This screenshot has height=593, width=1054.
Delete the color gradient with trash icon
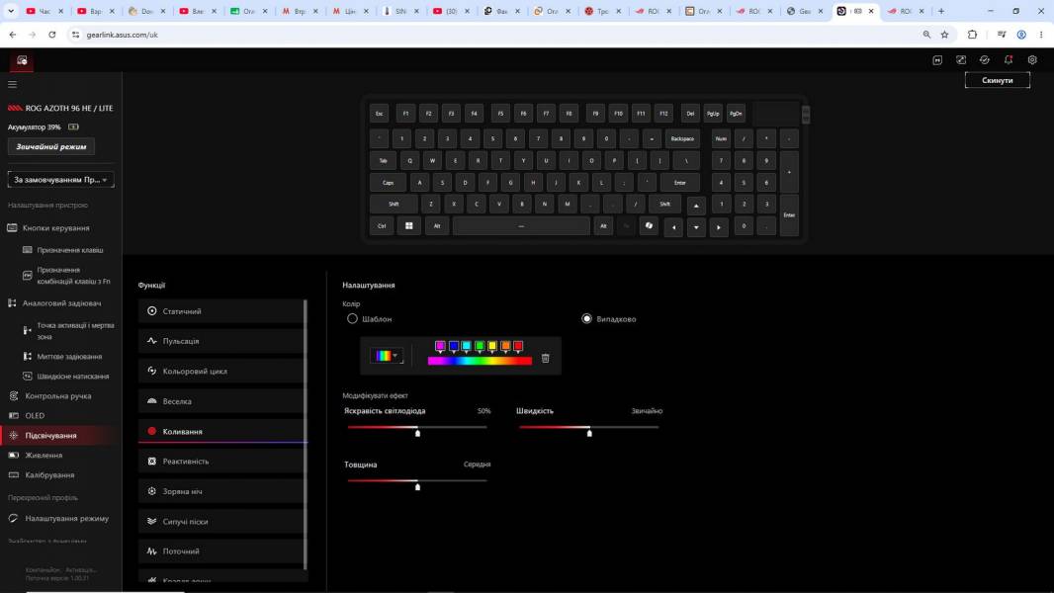click(x=545, y=358)
